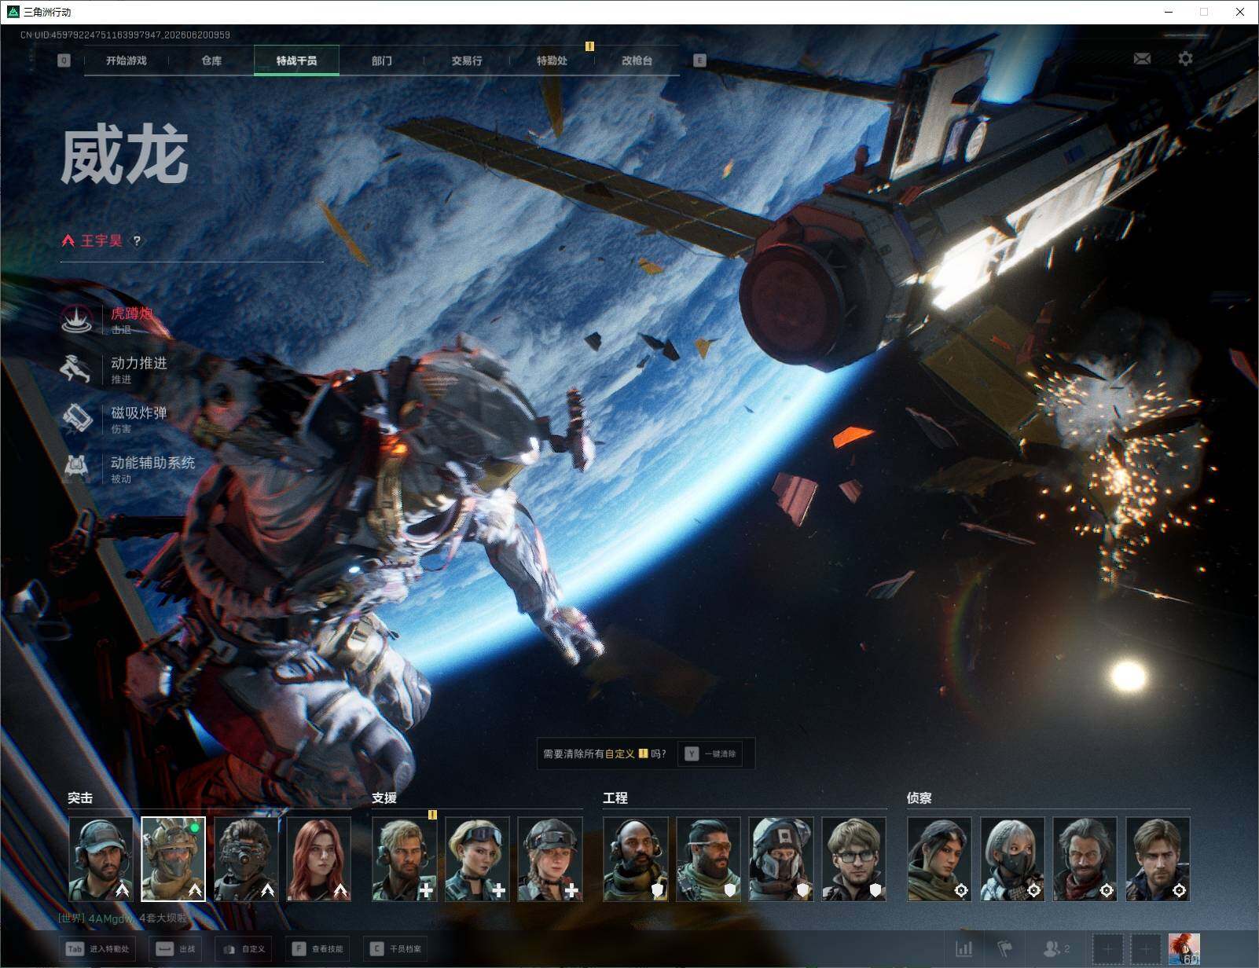Click the 一键清除 button
The height and width of the screenshot is (968, 1259).
[710, 754]
